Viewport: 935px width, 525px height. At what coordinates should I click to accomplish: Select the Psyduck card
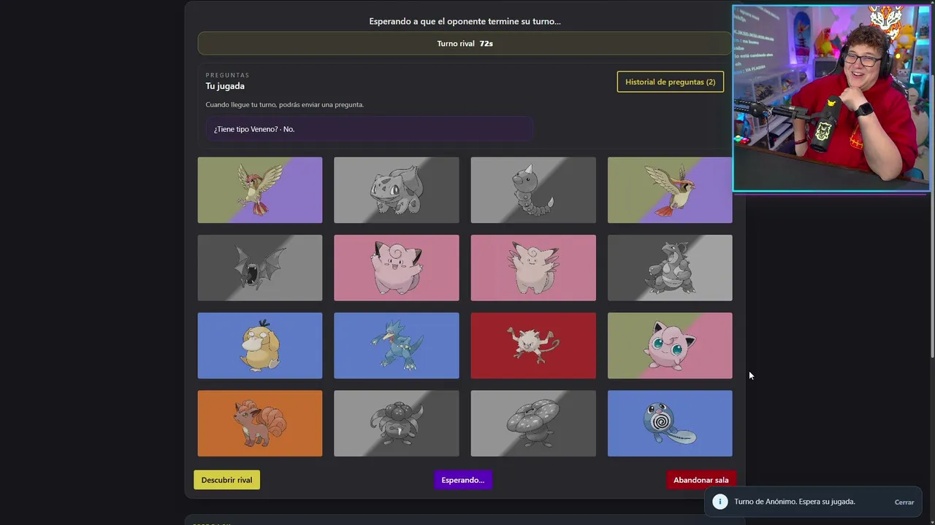click(x=259, y=346)
